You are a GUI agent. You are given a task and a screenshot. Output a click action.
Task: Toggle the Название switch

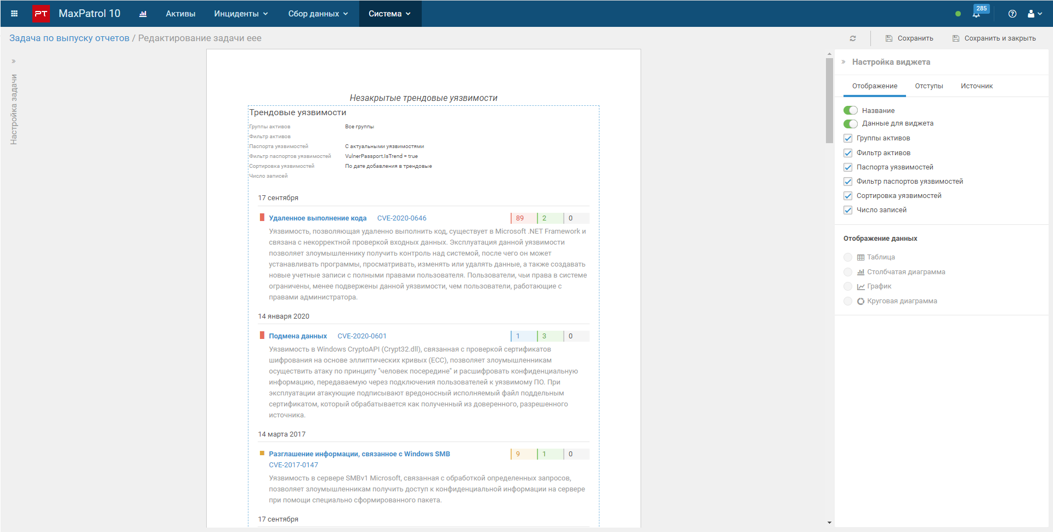[x=851, y=110]
